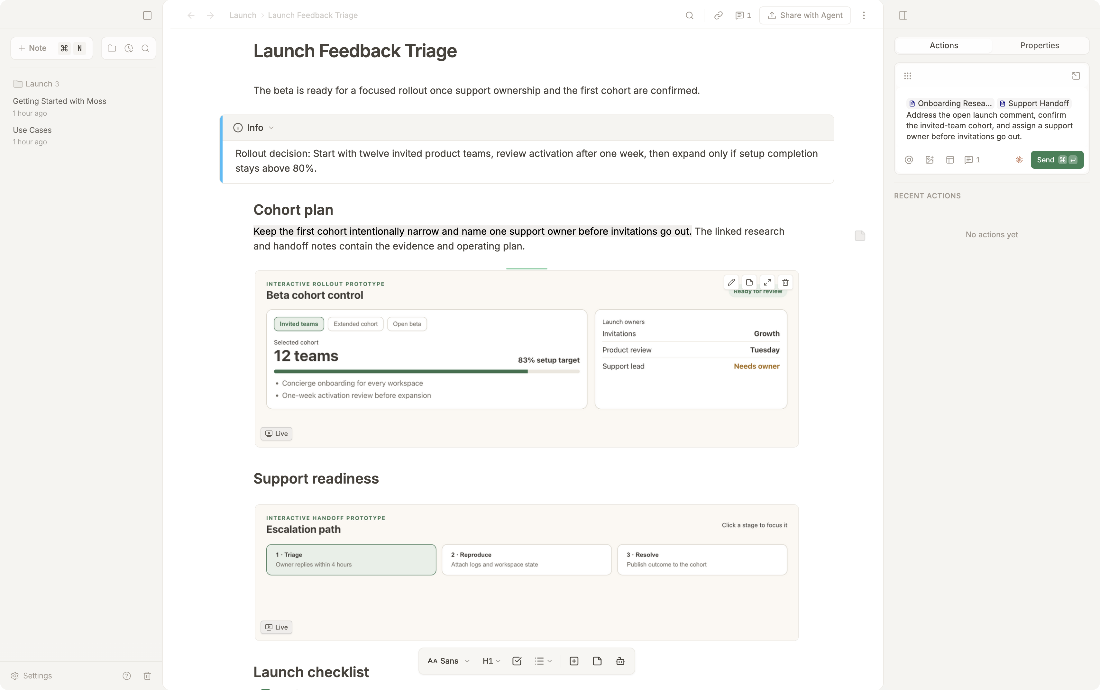Insert block with plus-square toolbar icon

pos(574,661)
